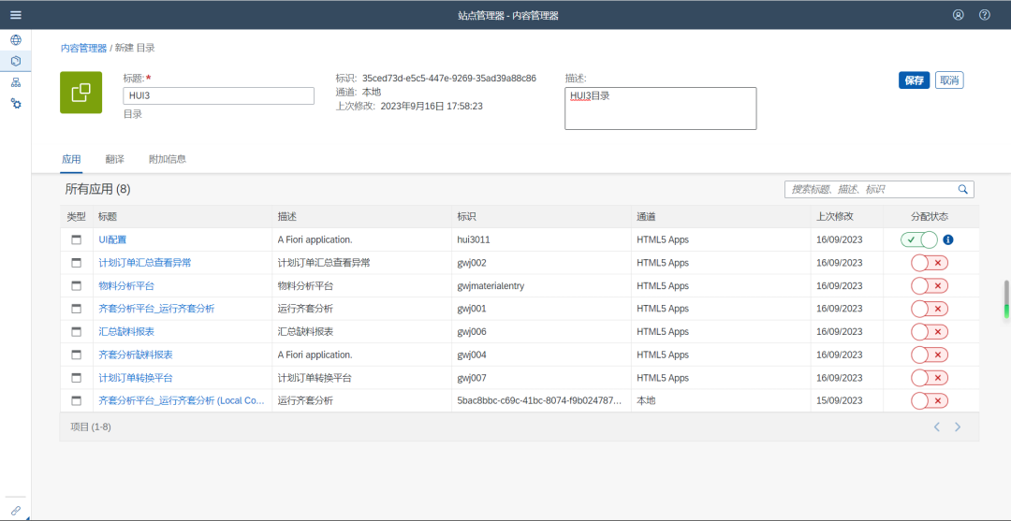The image size is (1011, 521).
Task: Click the 标识 column header
Action: 541,217
